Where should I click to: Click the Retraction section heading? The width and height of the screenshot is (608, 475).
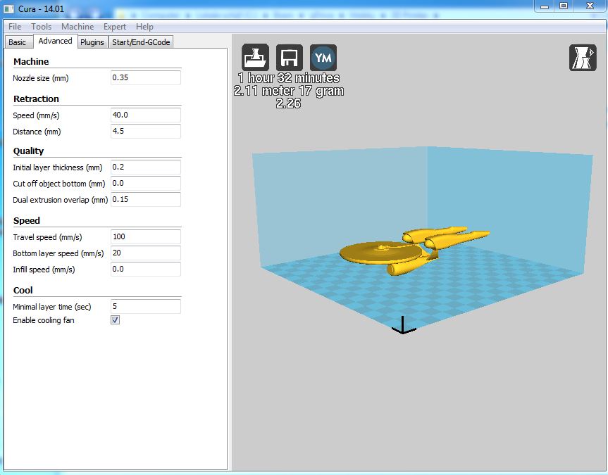pyautogui.click(x=36, y=99)
